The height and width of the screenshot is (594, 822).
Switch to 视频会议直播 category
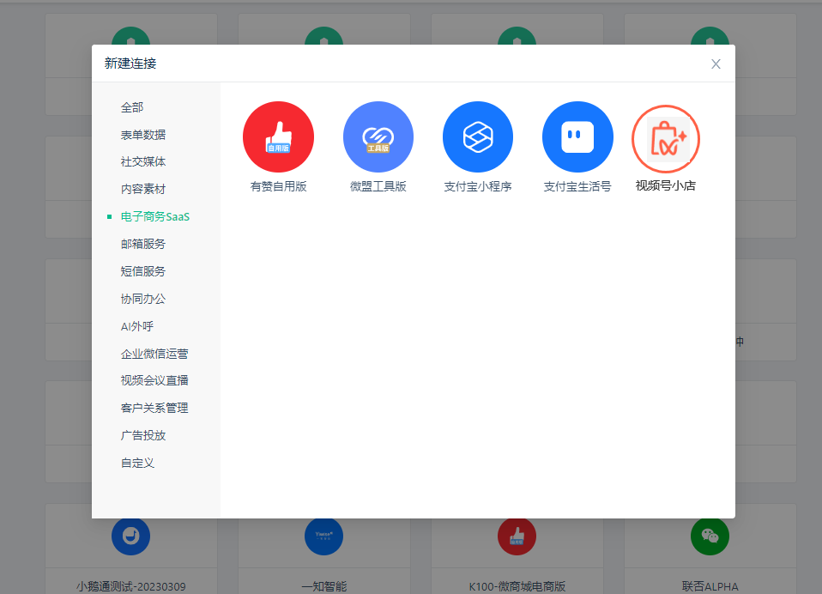point(154,380)
